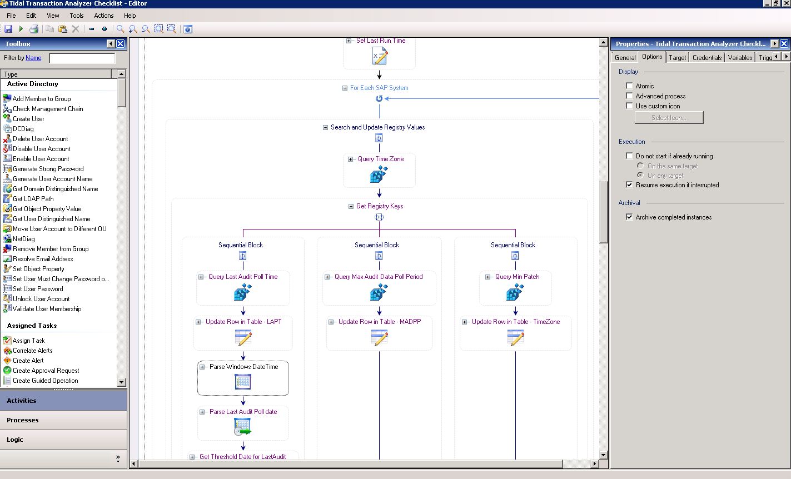Screen dimensions: 791x479
Task: Choose the On any target radio button
Action: coord(640,175)
